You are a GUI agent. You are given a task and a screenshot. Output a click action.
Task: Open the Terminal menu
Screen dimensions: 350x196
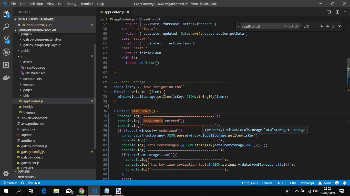coord(87,4)
